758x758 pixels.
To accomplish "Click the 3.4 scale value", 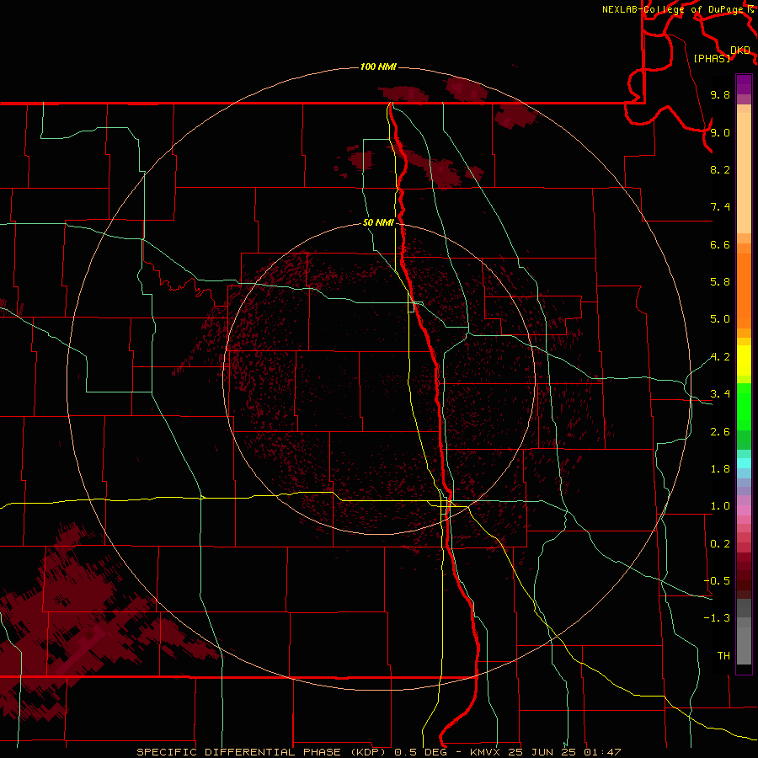I will coord(720,394).
